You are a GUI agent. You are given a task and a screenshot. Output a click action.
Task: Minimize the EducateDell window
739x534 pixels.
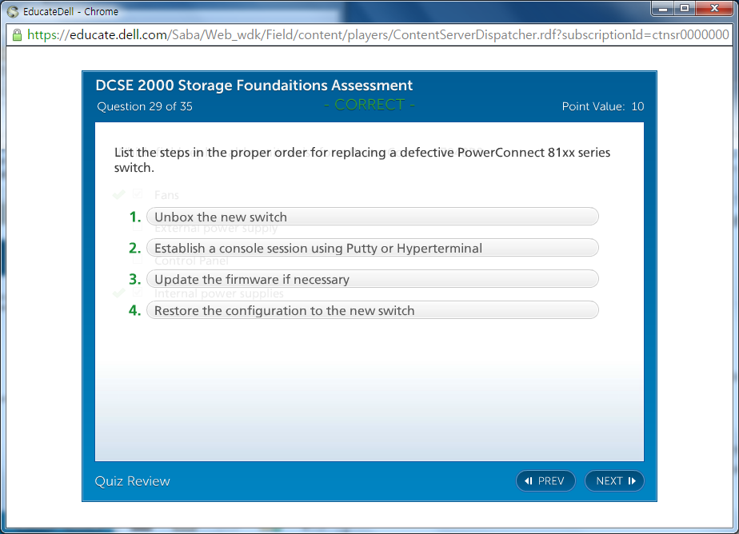(x=663, y=9)
